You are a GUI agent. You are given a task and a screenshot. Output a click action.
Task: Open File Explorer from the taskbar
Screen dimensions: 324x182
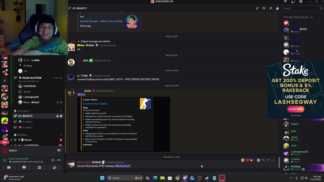coord(163,178)
